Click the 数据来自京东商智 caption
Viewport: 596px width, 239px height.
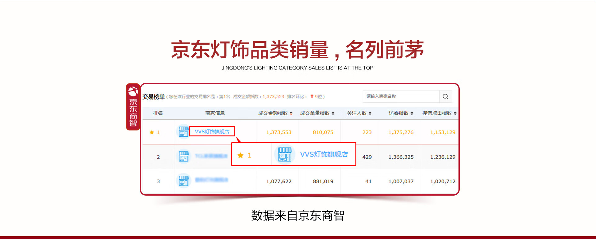(x=298, y=215)
